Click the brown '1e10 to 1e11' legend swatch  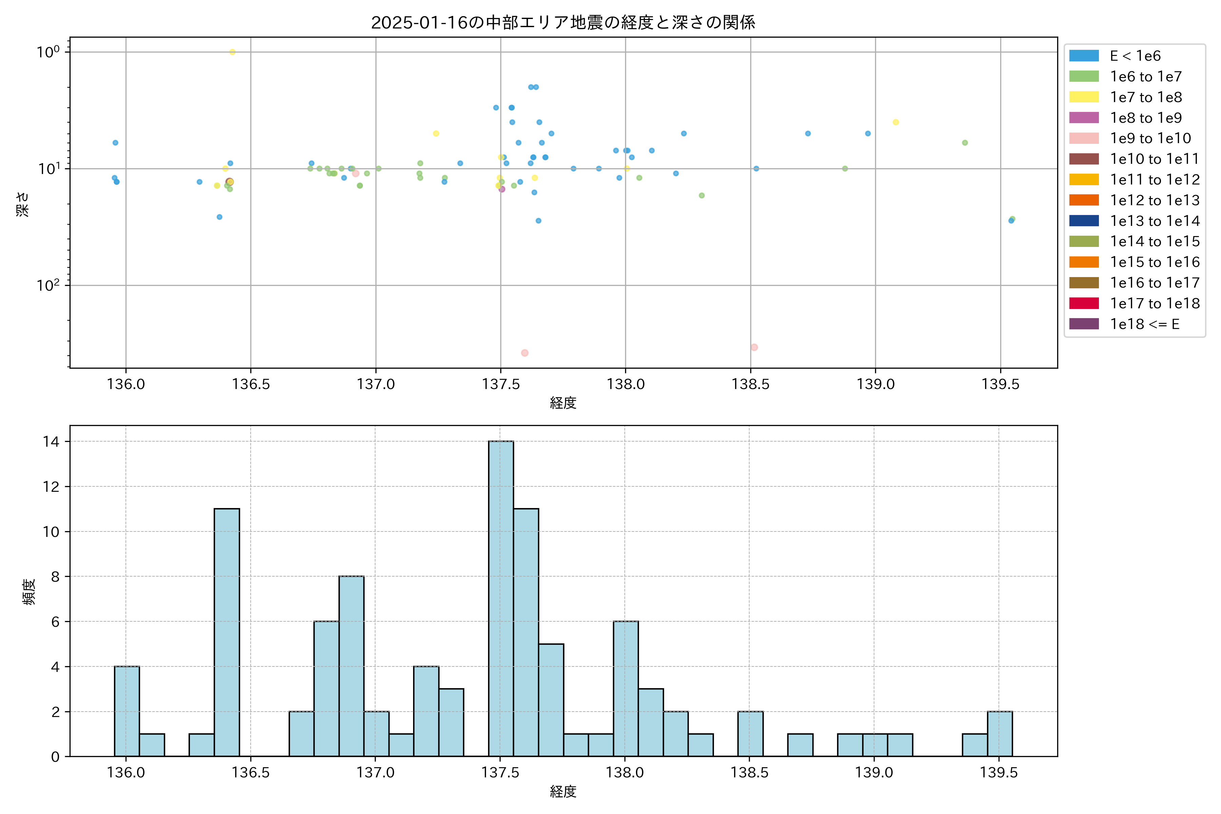pyautogui.click(x=1083, y=159)
